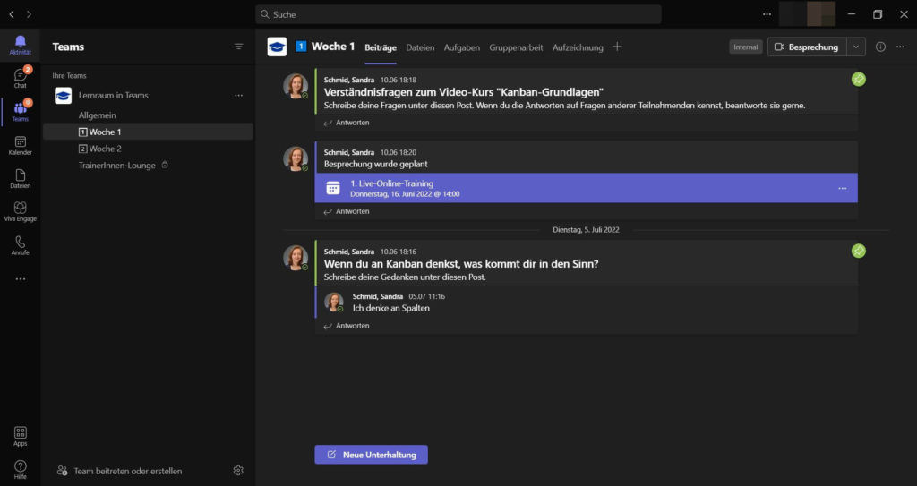Image resolution: width=917 pixels, height=486 pixels.
Task: Open more options on Live-Online-Training meeting
Action: [x=842, y=188]
